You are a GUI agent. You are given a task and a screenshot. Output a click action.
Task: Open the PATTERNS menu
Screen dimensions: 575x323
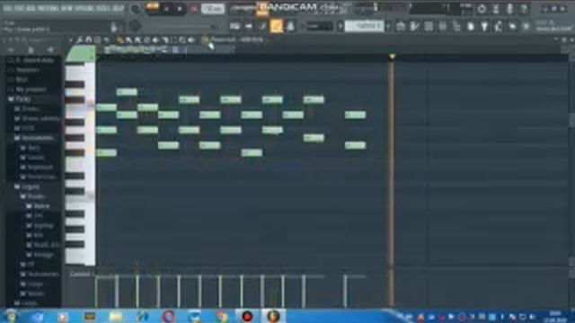click(x=49, y=8)
